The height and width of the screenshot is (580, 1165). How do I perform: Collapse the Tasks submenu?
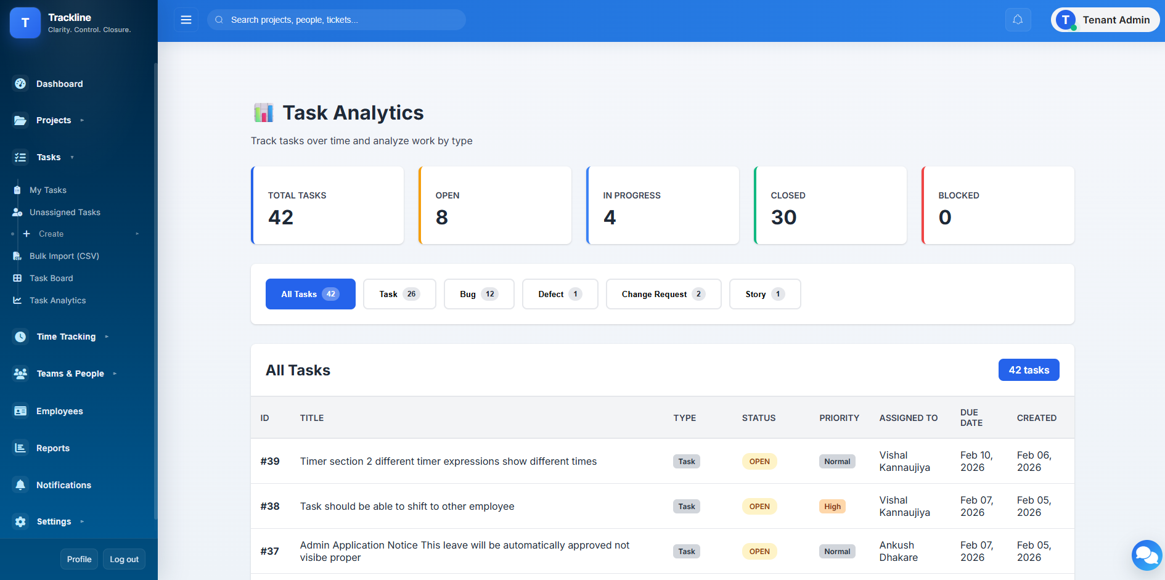tap(72, 157)
